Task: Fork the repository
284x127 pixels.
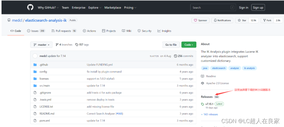Action: 267,20
